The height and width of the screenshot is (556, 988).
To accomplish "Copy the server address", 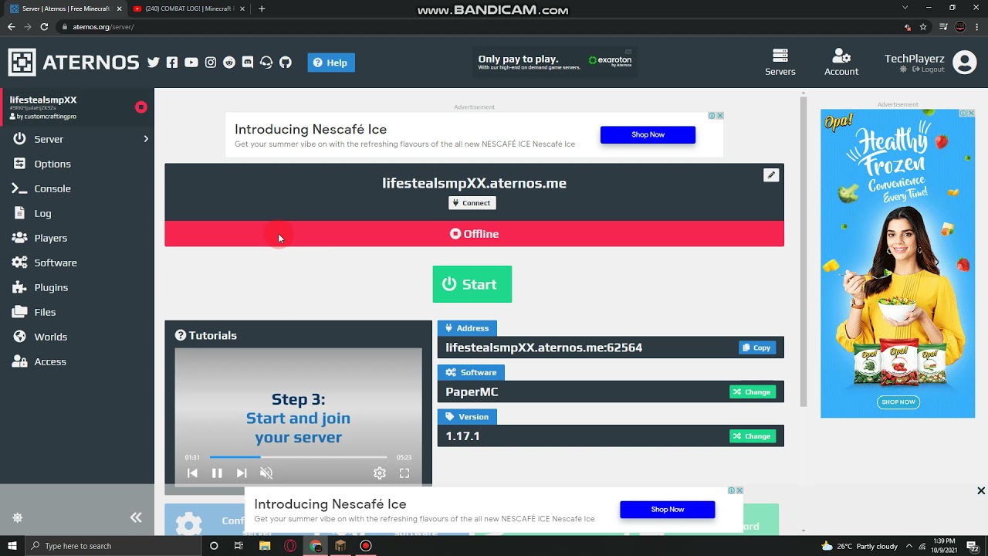I will [757, 347].
